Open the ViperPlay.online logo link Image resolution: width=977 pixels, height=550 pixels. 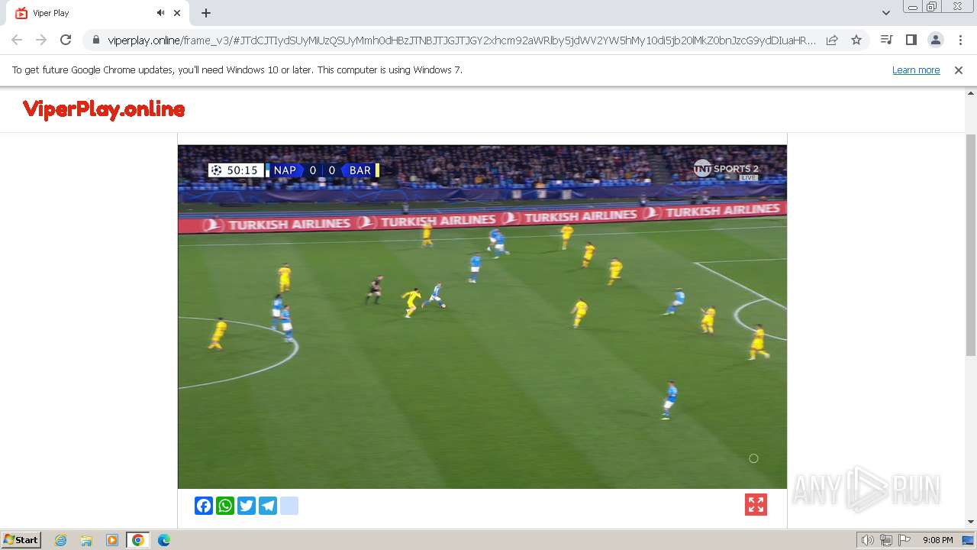coord(104,109)
